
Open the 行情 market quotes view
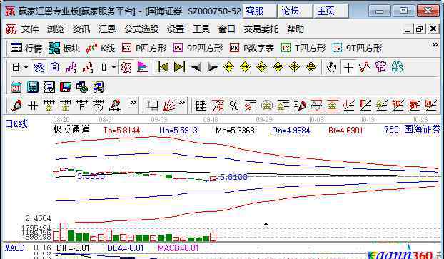point(26,48)
